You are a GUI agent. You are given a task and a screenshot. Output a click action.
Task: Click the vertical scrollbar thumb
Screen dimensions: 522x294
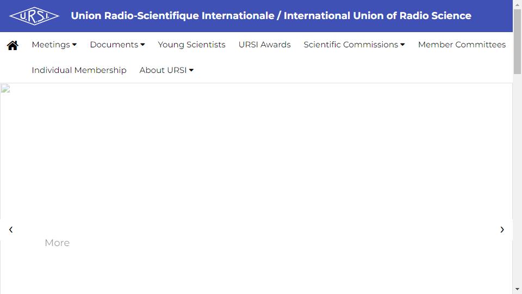517,42
